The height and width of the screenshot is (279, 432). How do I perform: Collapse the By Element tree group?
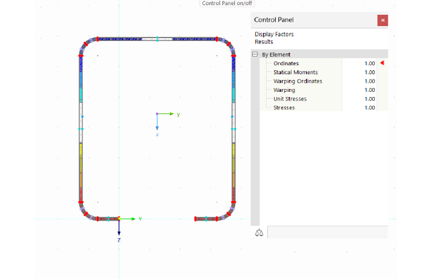[x=255, y=54]
